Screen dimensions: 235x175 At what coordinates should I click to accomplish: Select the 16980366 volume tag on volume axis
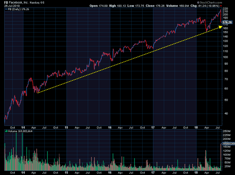click(x=228, y=144)
